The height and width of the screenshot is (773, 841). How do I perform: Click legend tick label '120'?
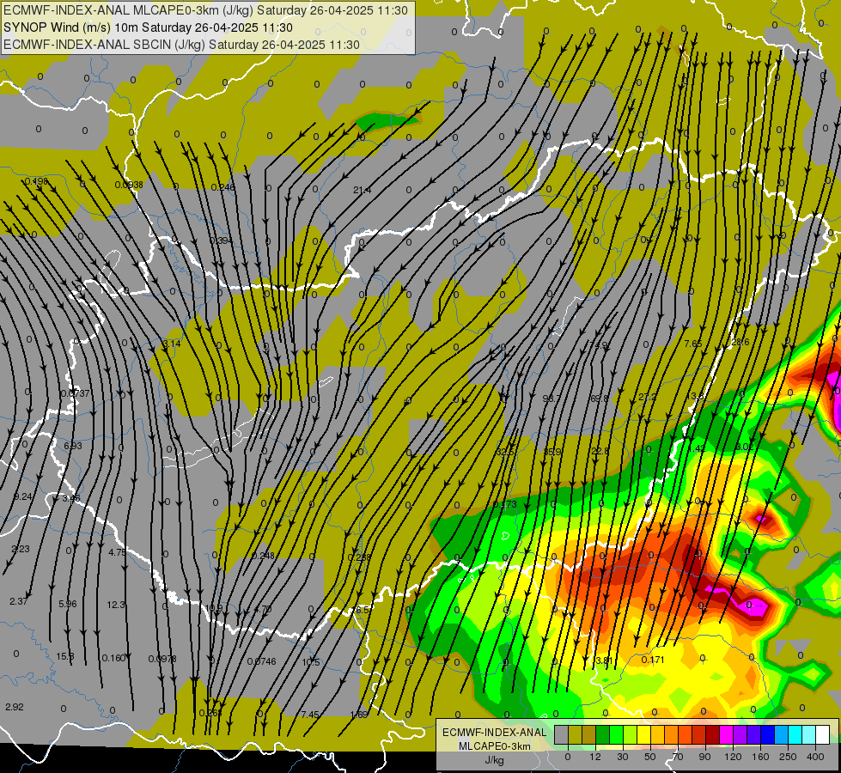(x=733, y=757)
